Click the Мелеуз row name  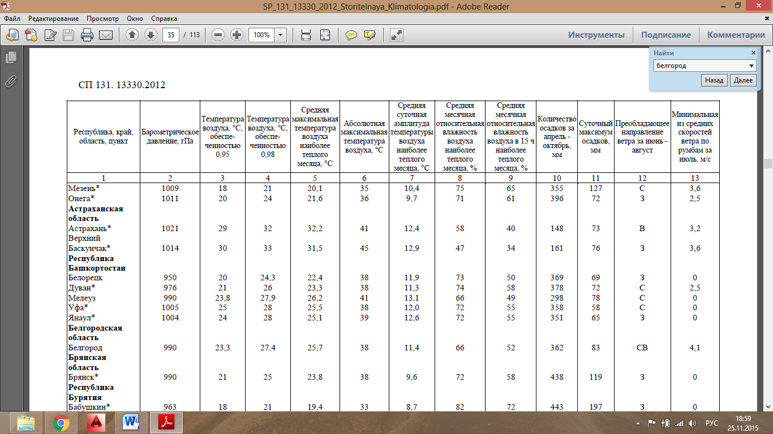[83, 298]
